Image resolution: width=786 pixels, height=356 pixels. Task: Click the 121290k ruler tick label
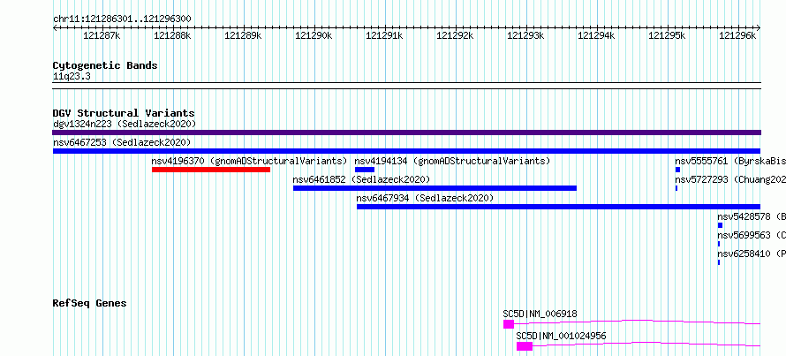pos(314,35)
